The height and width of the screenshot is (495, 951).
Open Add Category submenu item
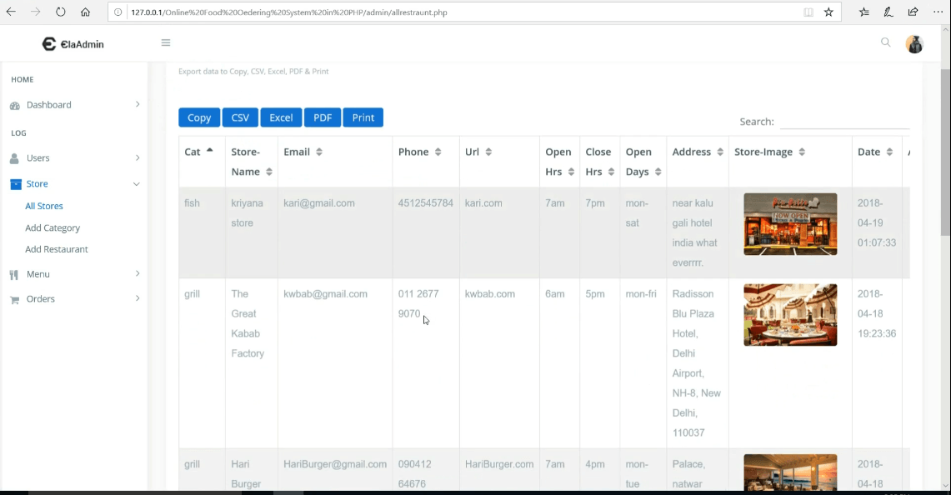coord(53,227)
